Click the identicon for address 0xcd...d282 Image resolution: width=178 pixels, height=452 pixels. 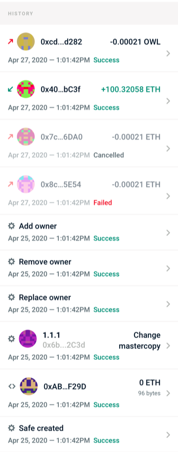(26, 42)
